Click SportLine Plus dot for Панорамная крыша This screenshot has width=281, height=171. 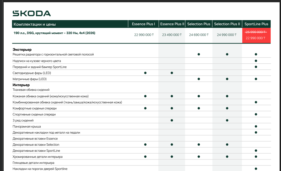click(x=256, y=127)
